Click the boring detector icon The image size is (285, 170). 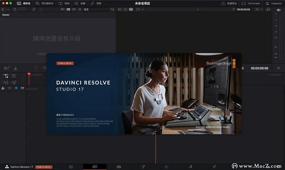pos(7,68)
